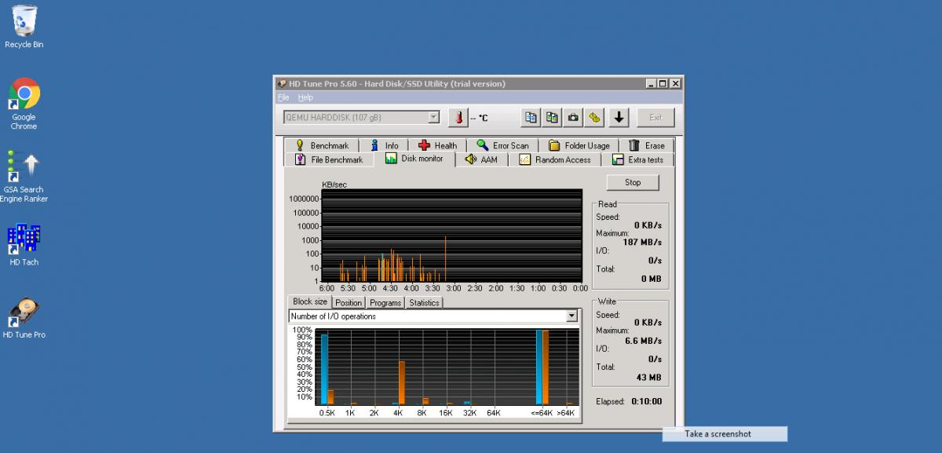Open the Benchmark tab
The width and height of the screenshot is (942, 453).
point(322,145)
